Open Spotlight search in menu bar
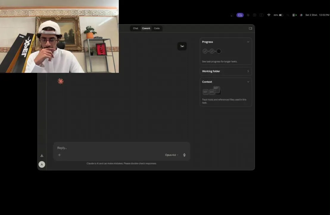The image size is (330, 215). pyautogui.click(x=288, y=15)
